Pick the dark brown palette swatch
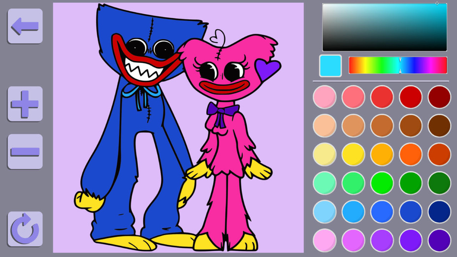457x257 pixels. tap(439, 126)
